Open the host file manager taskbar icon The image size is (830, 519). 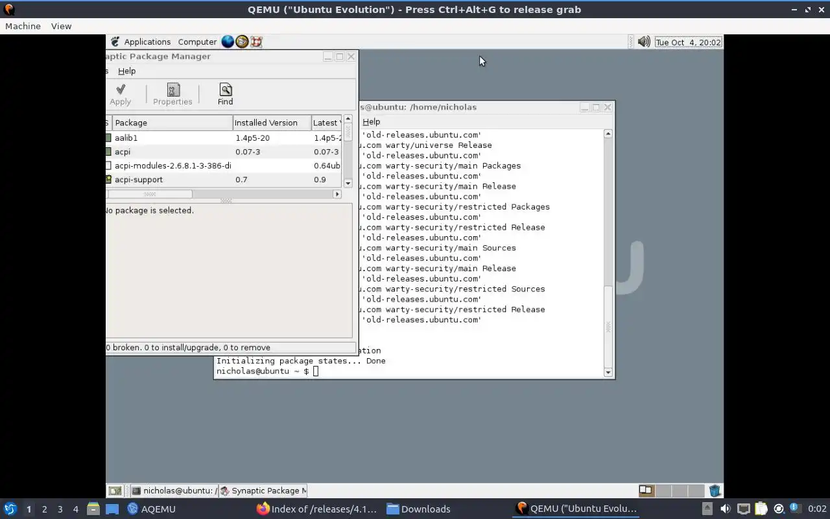(x=93, y=509)
